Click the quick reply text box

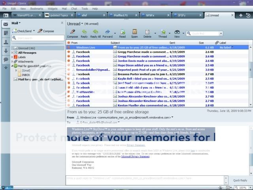click(145, 180)
